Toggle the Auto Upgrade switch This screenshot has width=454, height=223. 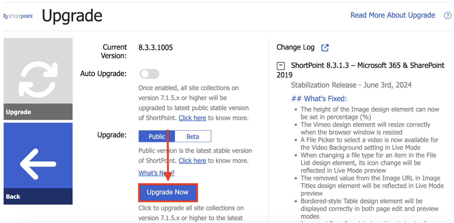[149, 74]
